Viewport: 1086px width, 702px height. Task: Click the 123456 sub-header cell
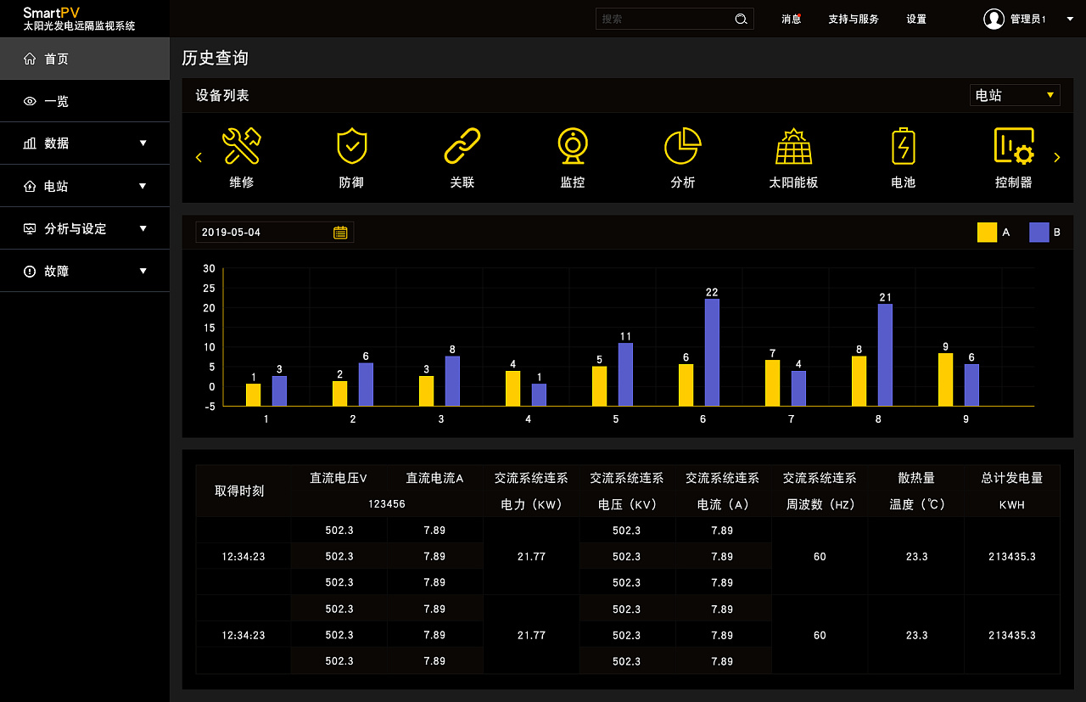(387, 504)
